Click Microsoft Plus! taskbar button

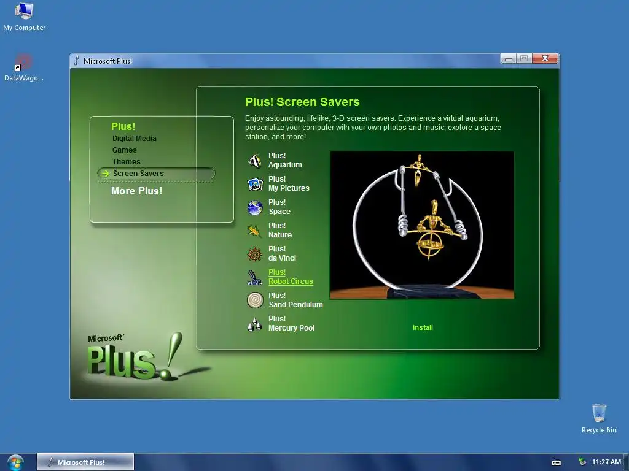(85, 462)
